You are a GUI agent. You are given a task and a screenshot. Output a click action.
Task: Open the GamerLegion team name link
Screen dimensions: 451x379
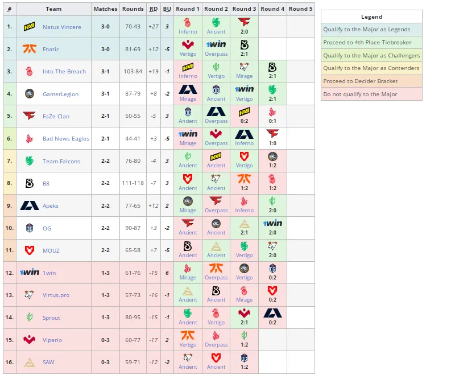click(60, 94)
